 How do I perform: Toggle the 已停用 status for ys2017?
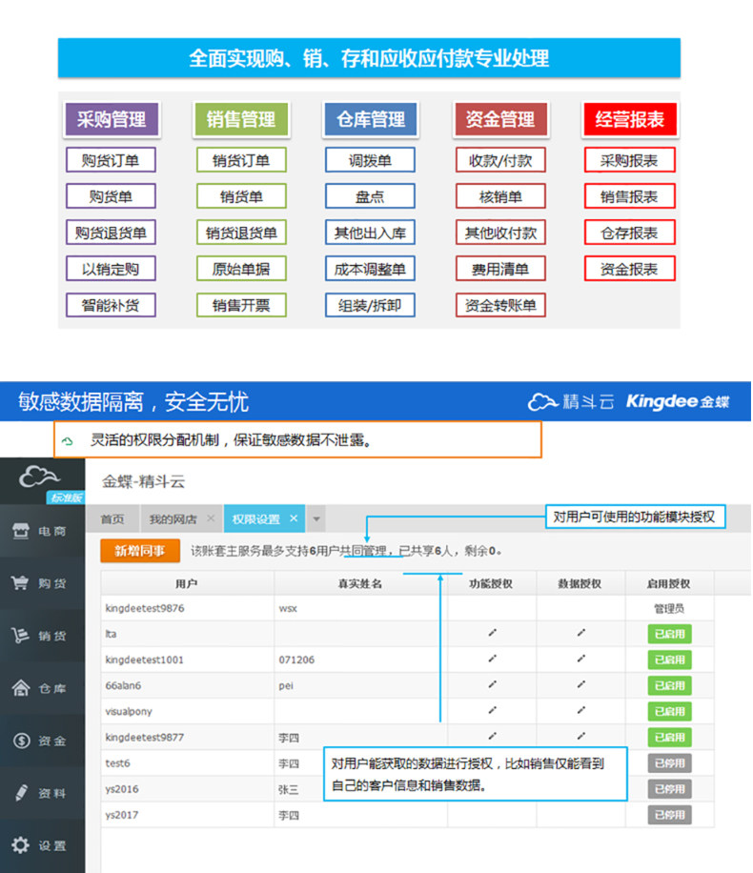click(x=669, y=815)
